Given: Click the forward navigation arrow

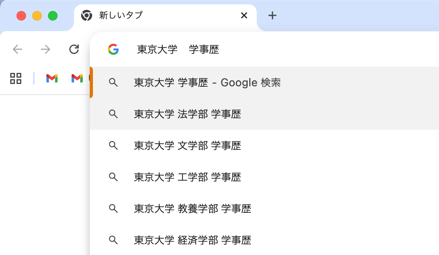Looking at the screenshot, I should point(46,49).
